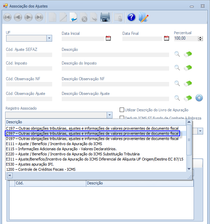
Task: Click the Descrição do Imposto field
Action: click(115, 68)
